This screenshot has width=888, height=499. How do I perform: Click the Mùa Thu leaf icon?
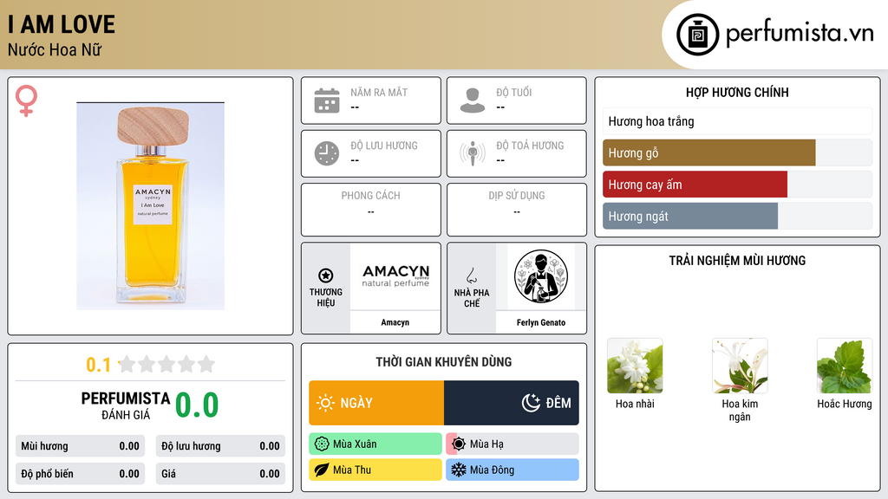click(322, 470)
